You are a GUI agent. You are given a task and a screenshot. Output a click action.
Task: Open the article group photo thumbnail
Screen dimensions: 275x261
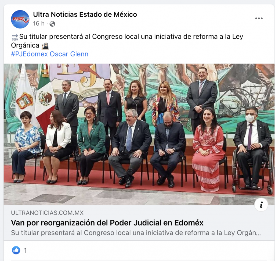coord(139,134)
